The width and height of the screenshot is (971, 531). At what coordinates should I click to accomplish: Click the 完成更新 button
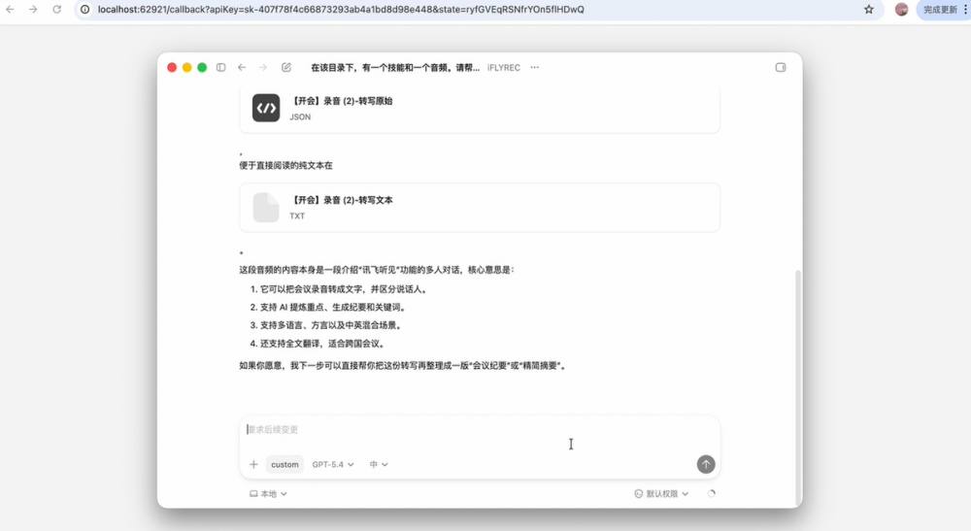(x=940, y=10)
